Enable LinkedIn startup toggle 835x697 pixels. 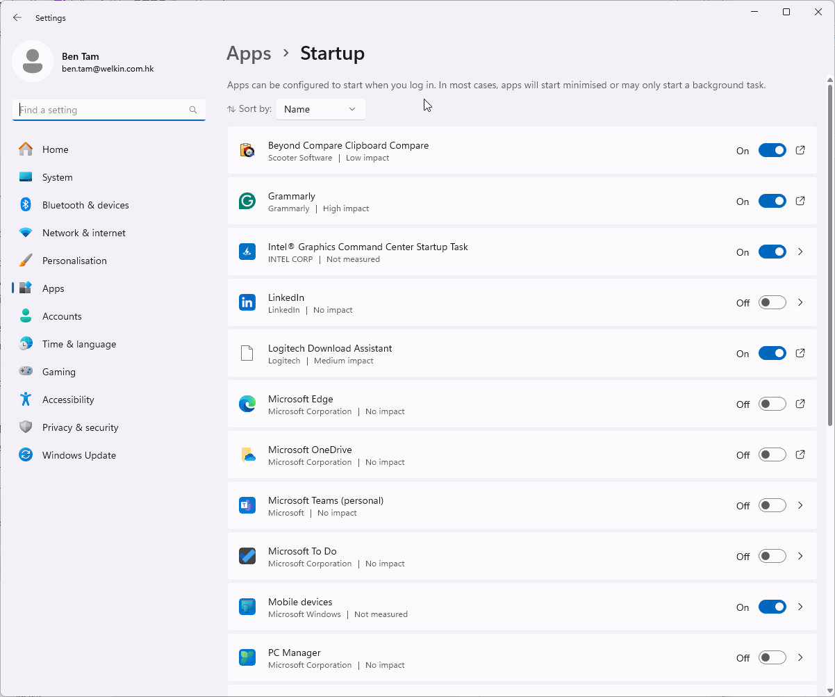click(772, 302)
